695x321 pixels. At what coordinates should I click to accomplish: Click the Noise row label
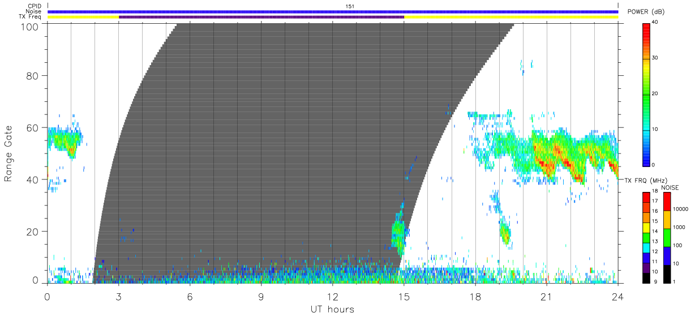[35, 11]
